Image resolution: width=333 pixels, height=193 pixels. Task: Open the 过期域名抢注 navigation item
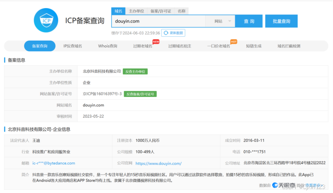click(x=180, y=46)
